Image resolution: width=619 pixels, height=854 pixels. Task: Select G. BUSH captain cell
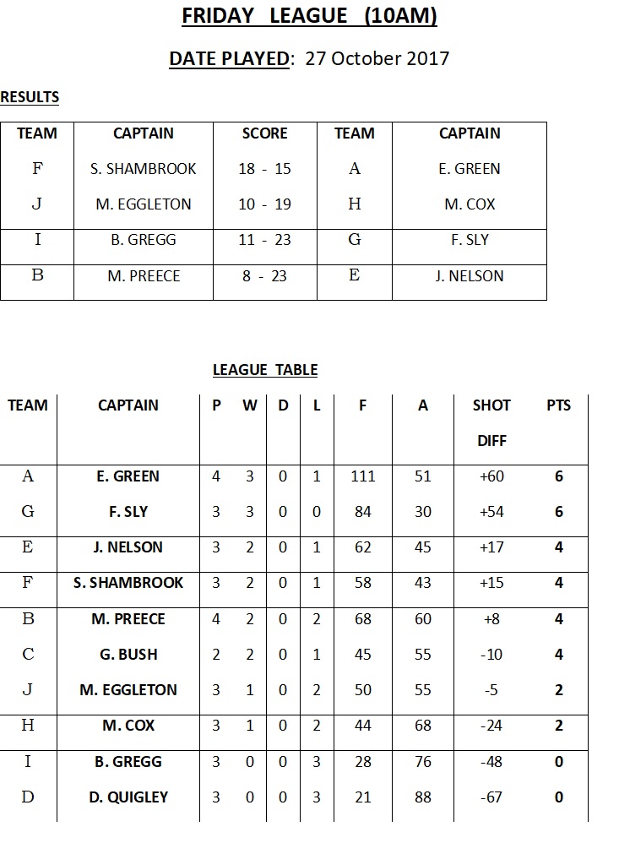pyautogui.click(x=128, y=654)
